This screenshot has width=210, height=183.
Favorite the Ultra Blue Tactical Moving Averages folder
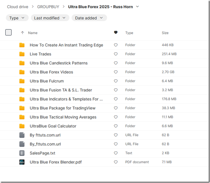pyautogui.click(x=116, y=117)
